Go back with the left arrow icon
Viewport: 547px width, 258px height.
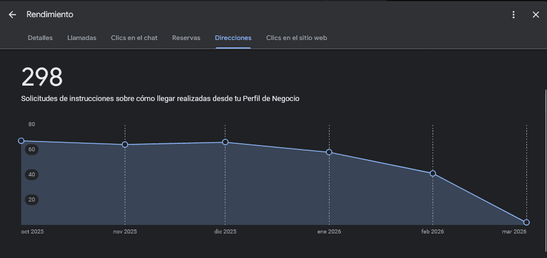(x=13, y=15)
